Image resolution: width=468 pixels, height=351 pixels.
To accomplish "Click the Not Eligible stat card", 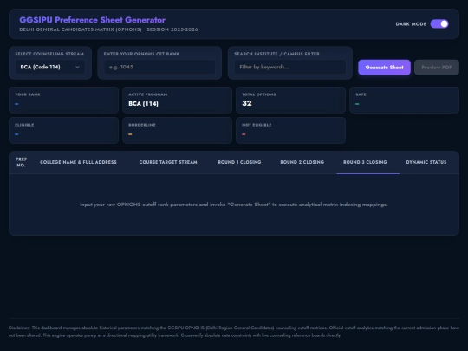I will click(290, 130).
